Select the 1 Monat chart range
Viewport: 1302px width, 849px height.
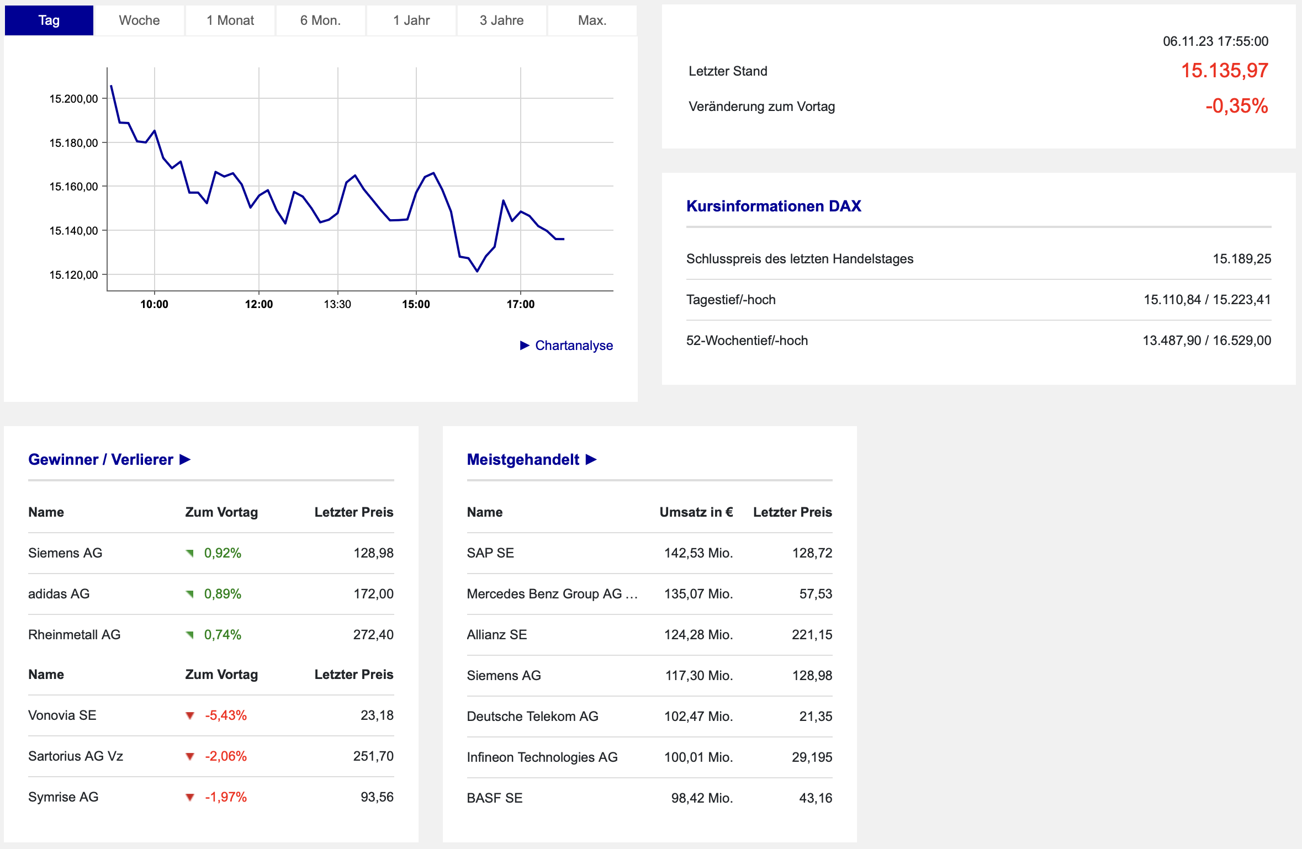[x=230, y=20]
